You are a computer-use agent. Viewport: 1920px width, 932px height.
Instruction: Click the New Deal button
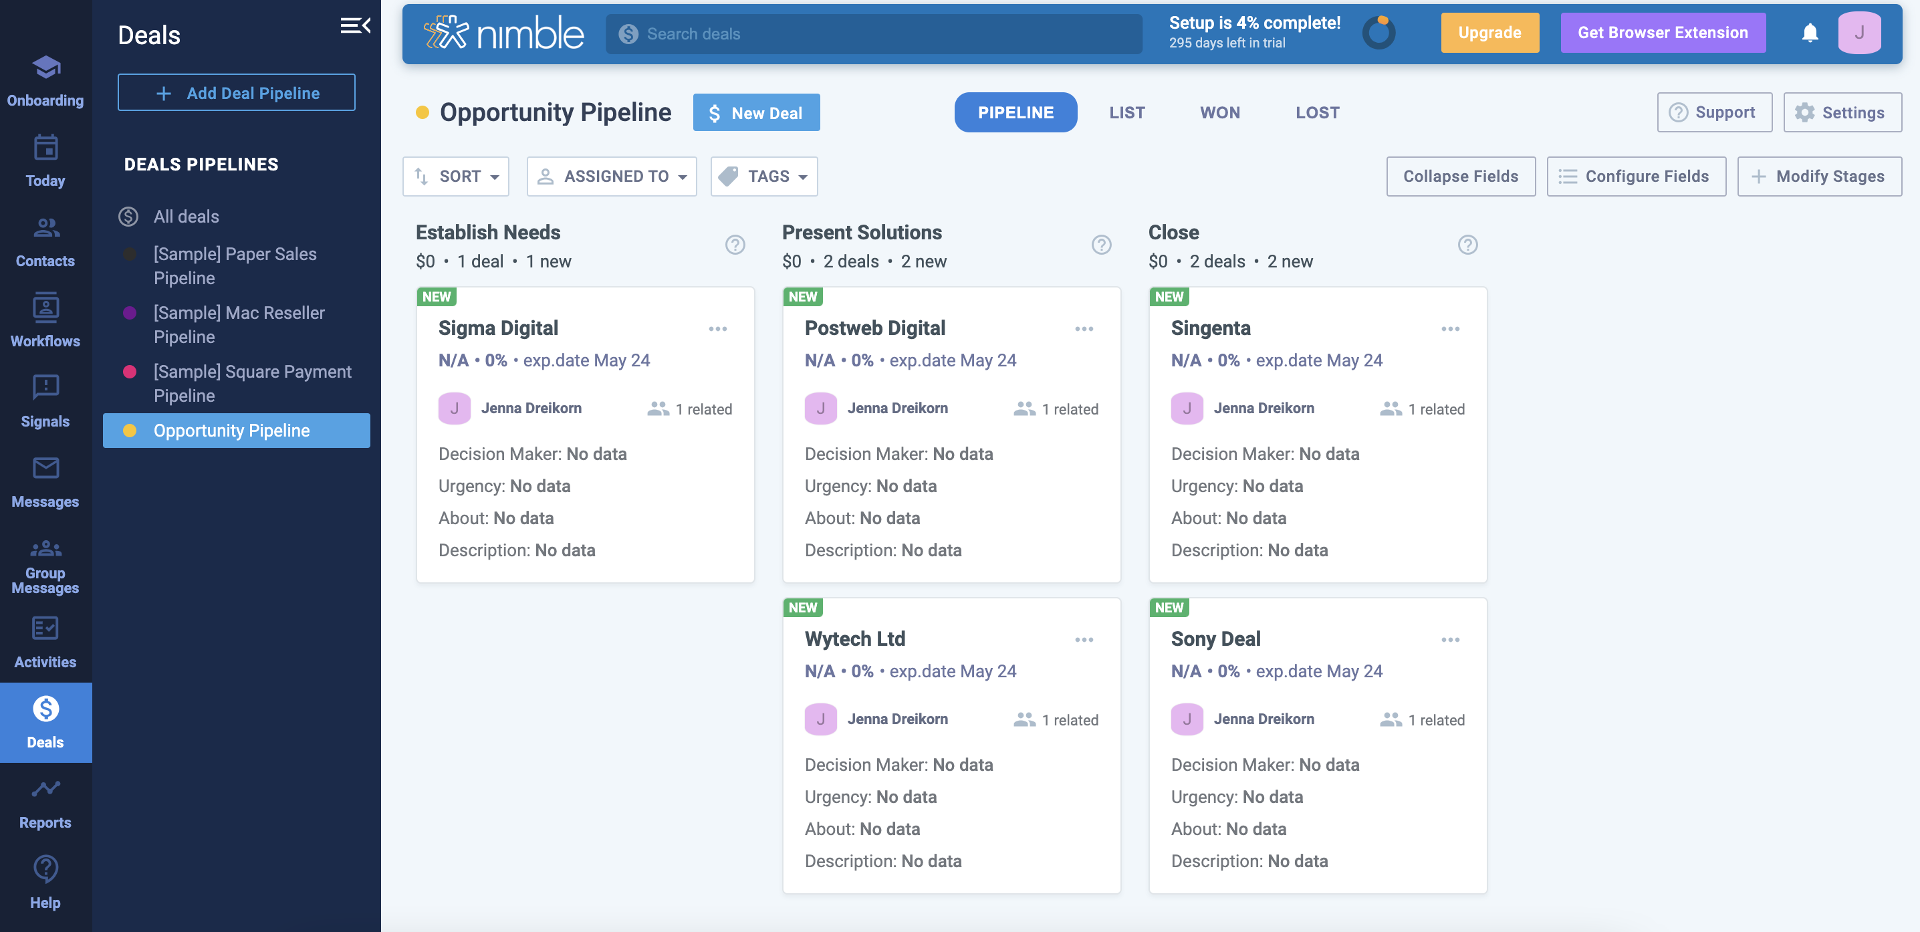pos(756,112)
